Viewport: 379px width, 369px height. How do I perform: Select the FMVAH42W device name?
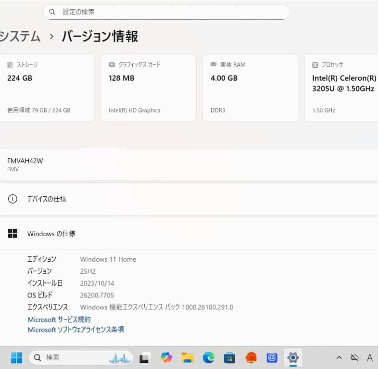tap(25, 161)
